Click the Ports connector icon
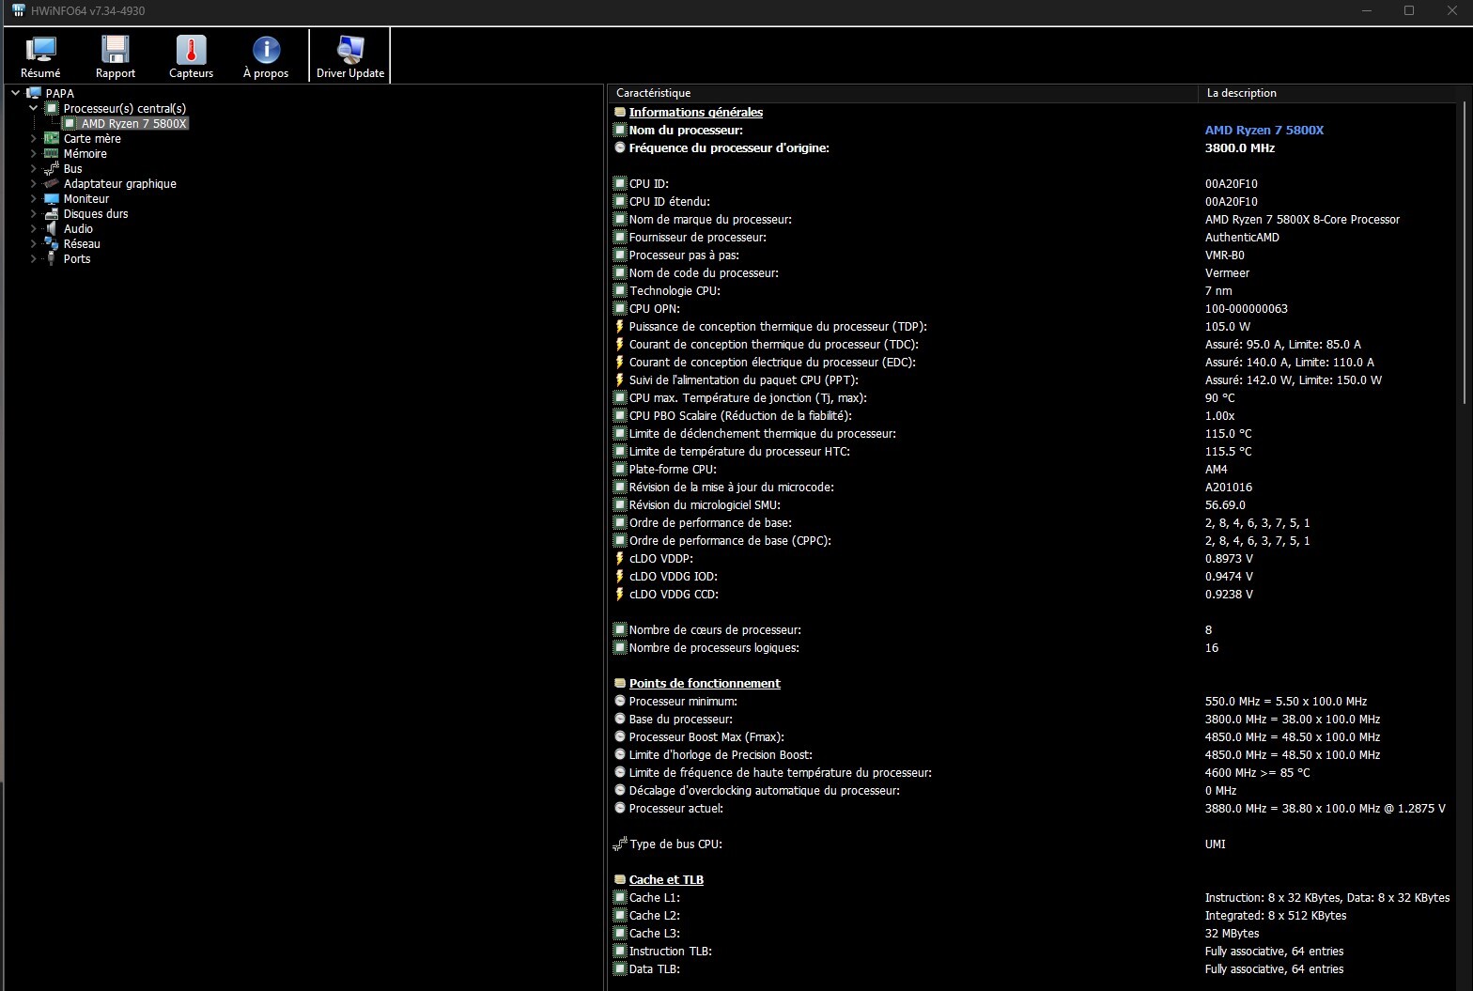This screenshot has width=1473, height=991. coord(52,258)
